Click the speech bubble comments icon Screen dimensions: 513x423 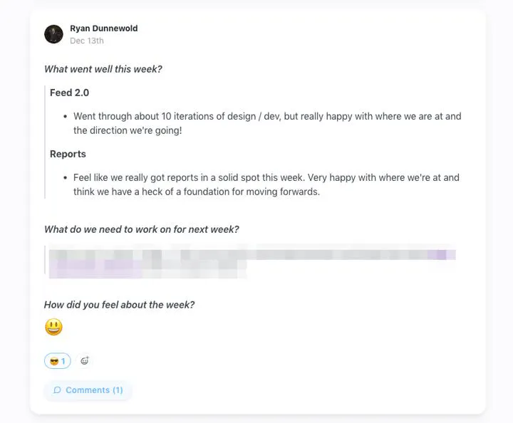[x=57, y=390]
